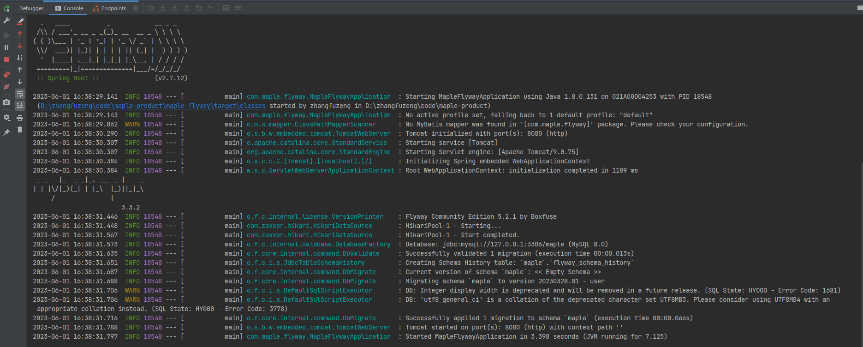This screenshot has width=863, height=347.
Task: Click 'Initializing Spring embedded WebApplicationContext' message
Action: (x=498, y=161)
